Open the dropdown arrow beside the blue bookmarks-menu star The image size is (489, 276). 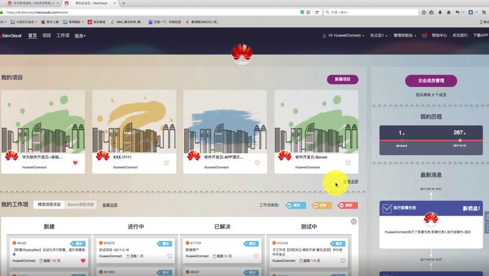(x=477, y=12)
